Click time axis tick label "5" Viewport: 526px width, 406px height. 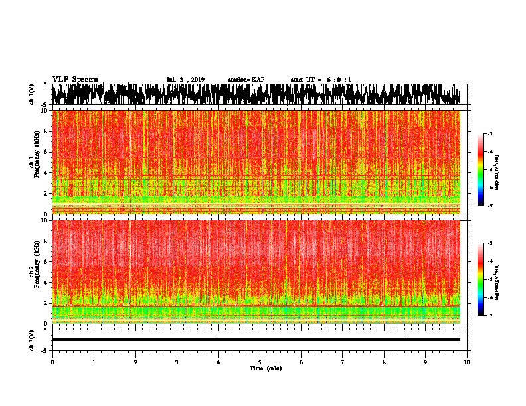[260, 362]
